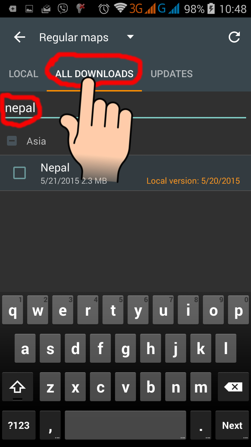Tap the battery charging icon
This screenshot has height=447, width=251.
pos(211,9)
